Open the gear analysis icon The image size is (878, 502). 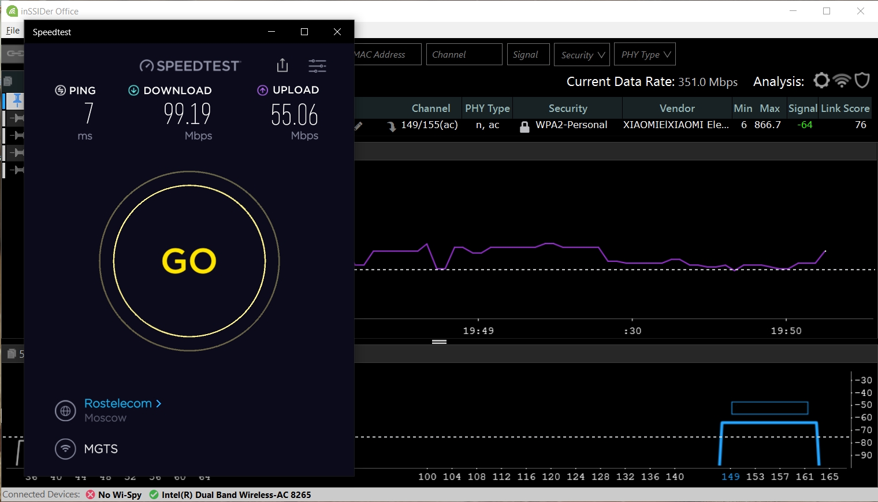(821, 80)
